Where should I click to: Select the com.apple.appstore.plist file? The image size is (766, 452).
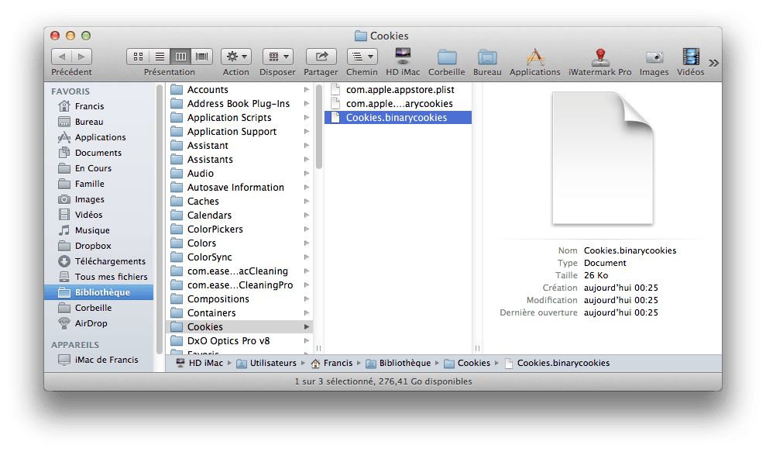(x=398, y=89)
